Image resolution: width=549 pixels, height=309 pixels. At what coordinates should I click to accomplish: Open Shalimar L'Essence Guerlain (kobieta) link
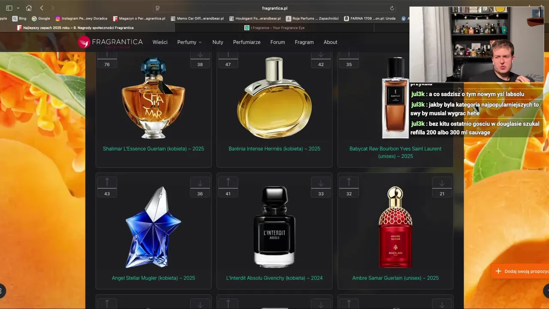[x=153, y=149]
